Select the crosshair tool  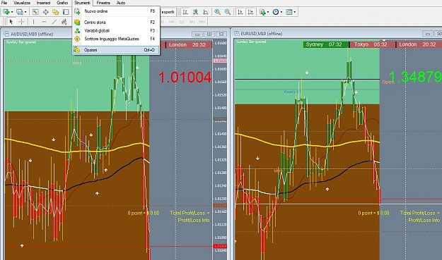tap(21, 22)
